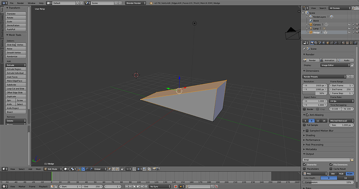359x189 pixels.
Task: Click the Blender info editor type icon
Action: (4, 3)
